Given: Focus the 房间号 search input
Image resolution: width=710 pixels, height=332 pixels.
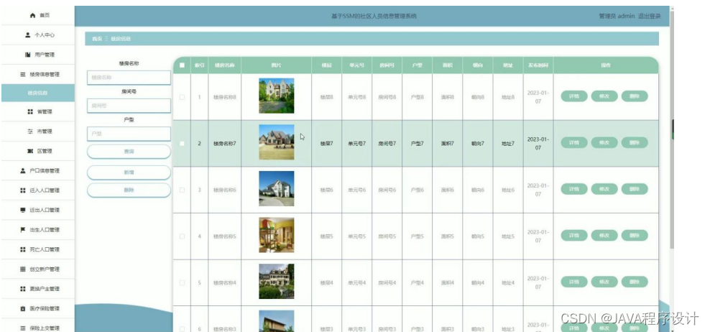Looking at the screenshot, I should tap(129, 106).
